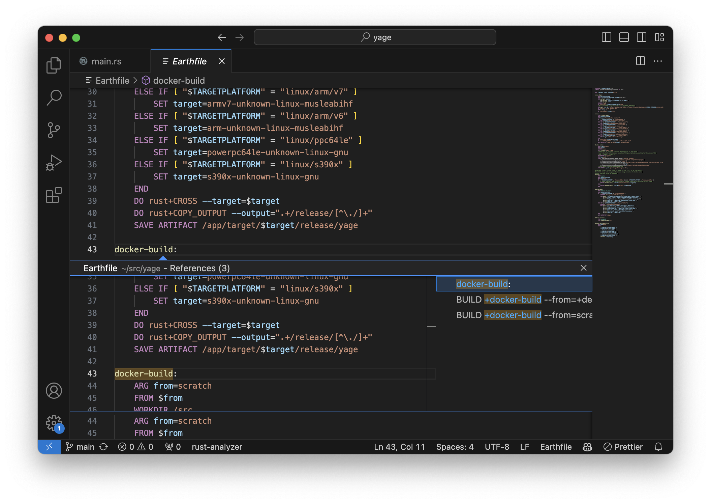Toggle the bottom panel layout button
The height and width of the screenshot is (504, 711).
click(x=624, y=37)
